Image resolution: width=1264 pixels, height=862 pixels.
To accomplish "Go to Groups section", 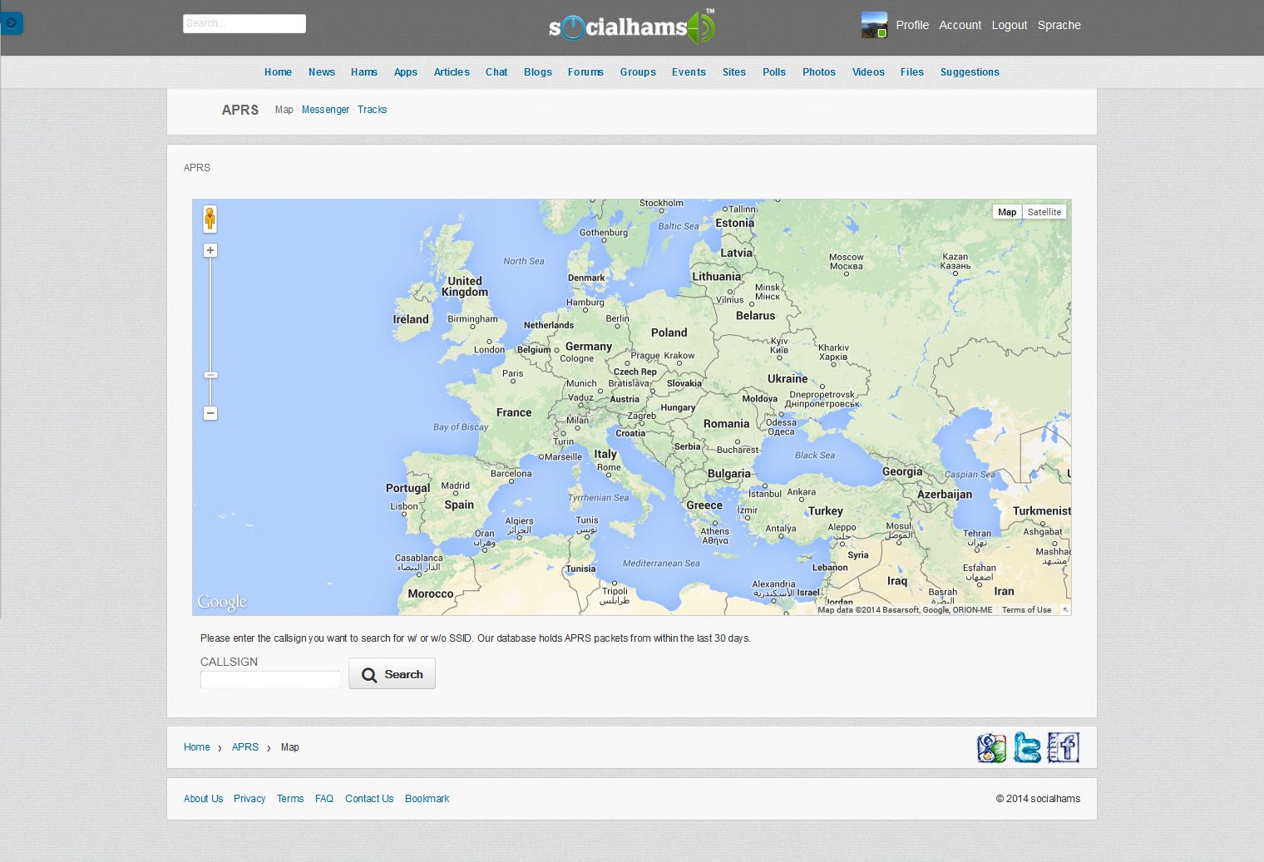I will click(x=638, y=72).
